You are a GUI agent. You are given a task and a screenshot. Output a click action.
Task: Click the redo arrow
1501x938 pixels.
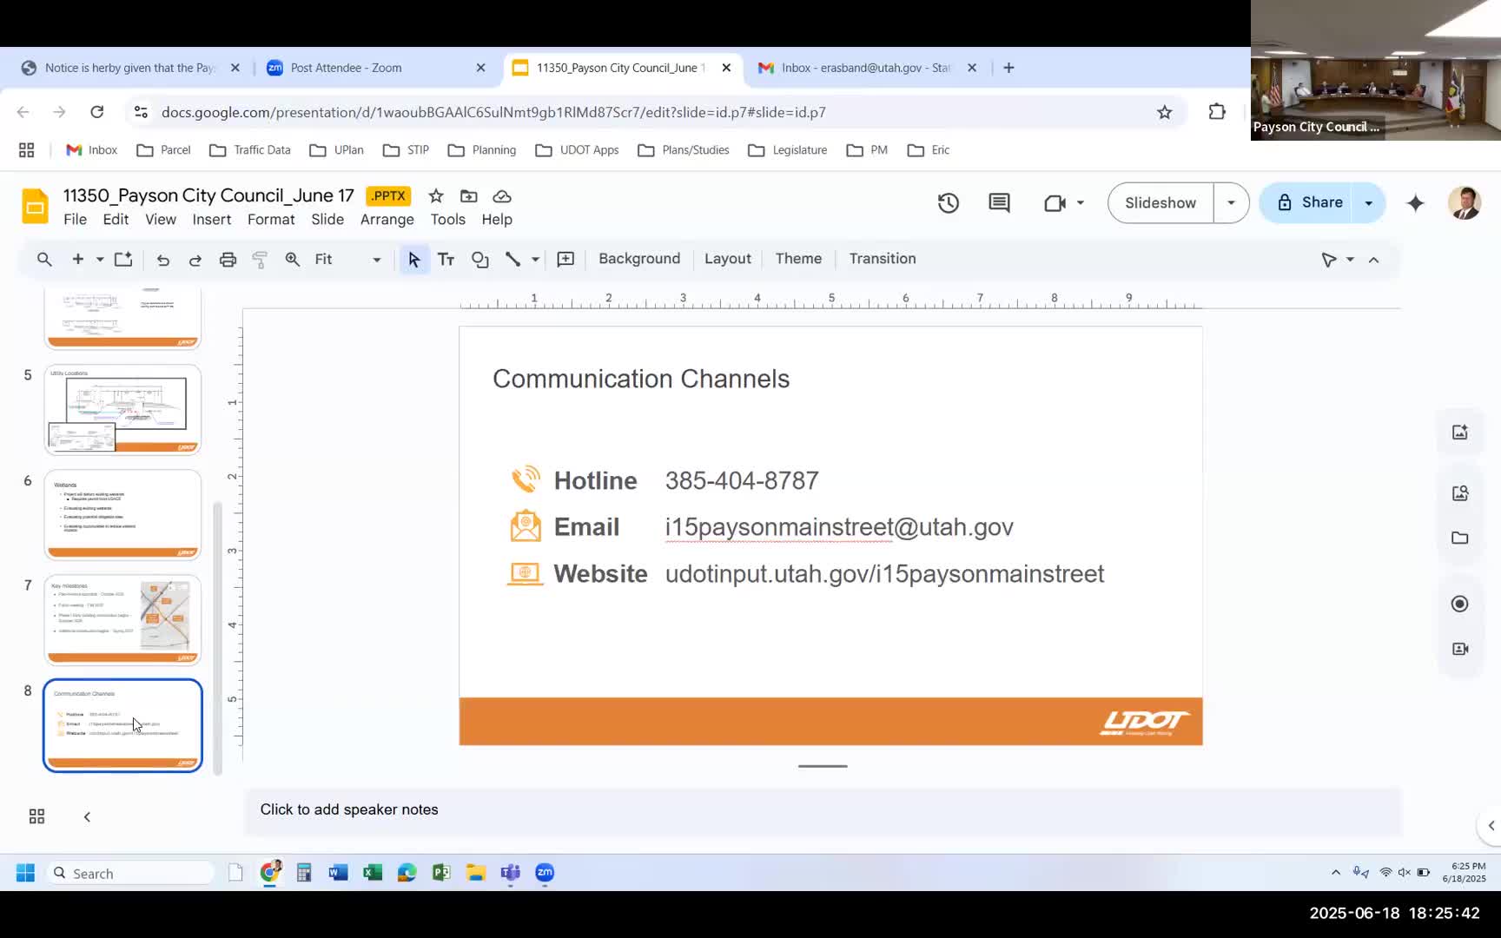tap(195, 260)
